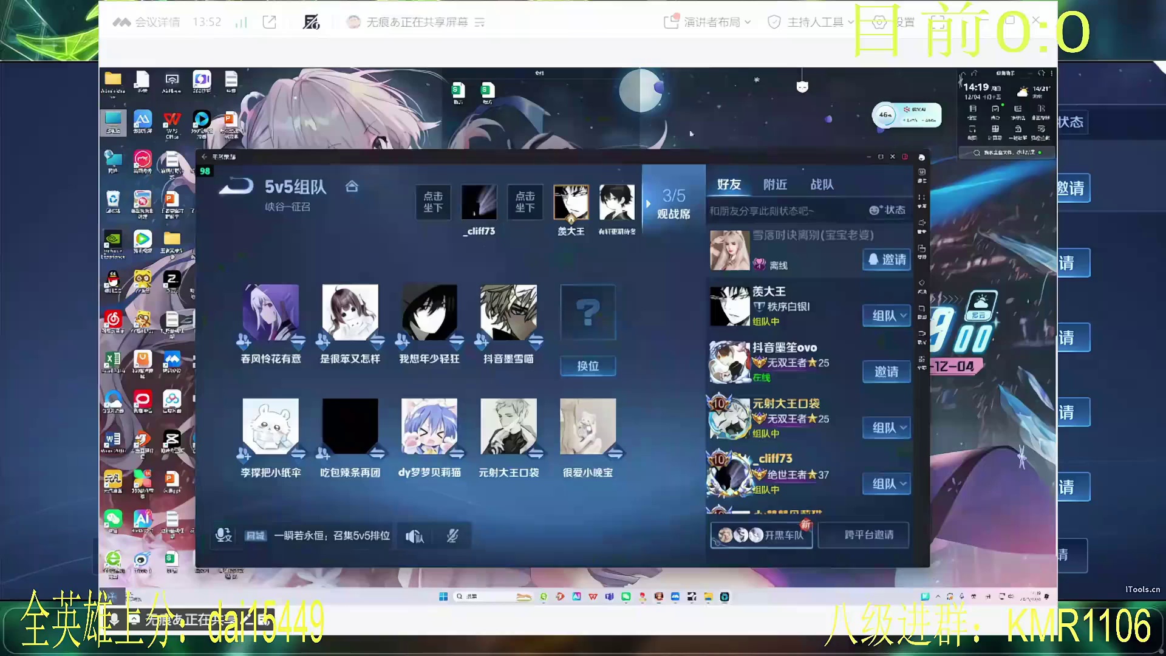The width and height of the screenshot is (1166, 656).
Task: Open the 开黑车队 feature at bottom left
Action: pos(761,535)
